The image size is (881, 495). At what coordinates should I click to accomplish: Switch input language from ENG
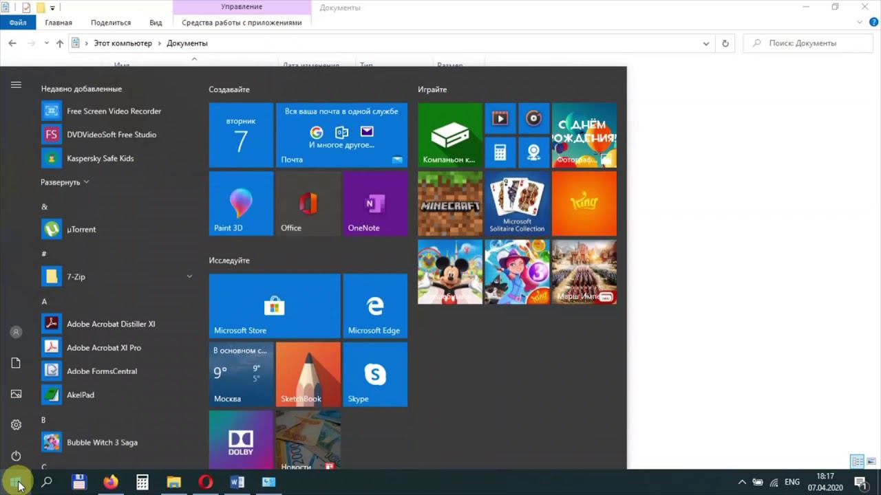coord(792,482)
